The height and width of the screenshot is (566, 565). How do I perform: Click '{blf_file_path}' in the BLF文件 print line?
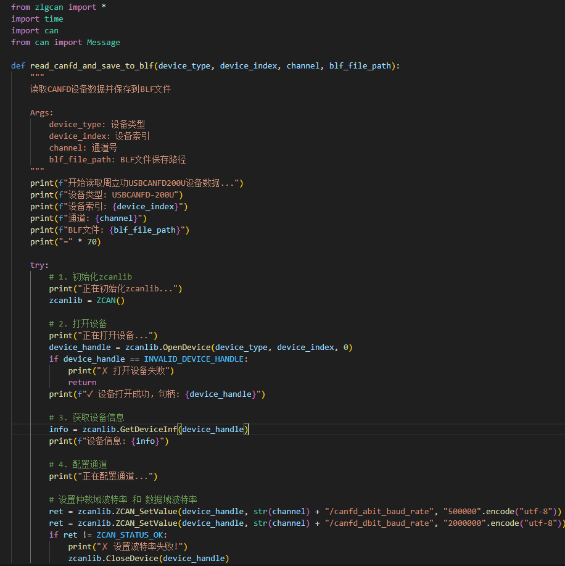point(145,230)
